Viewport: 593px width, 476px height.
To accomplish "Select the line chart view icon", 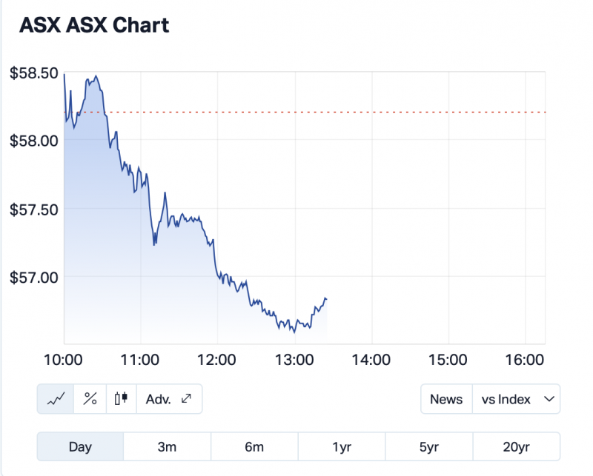I will [56, 399].
